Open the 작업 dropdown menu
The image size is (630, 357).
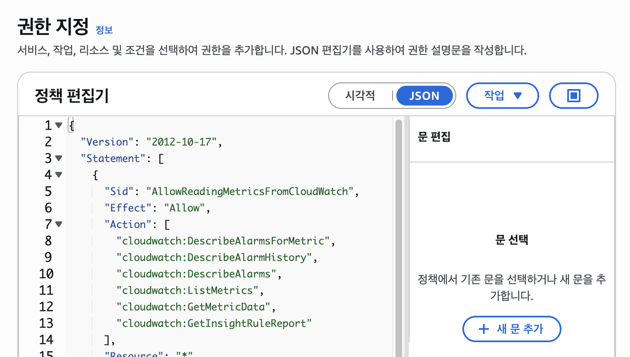pyautogui.click(x=502, y=96)
